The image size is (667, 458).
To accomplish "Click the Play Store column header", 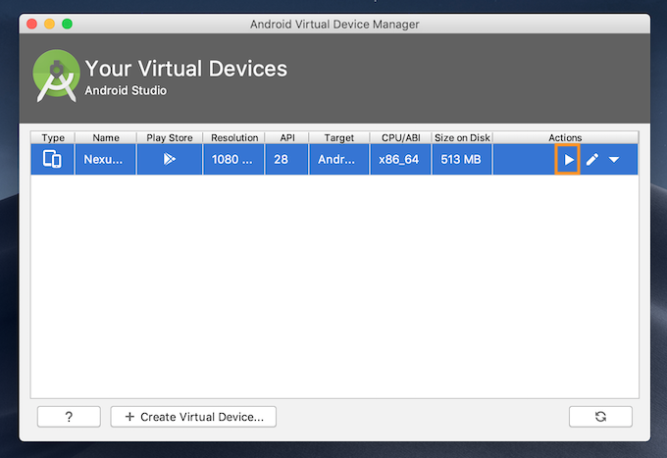I will click(x=170, y=137).
